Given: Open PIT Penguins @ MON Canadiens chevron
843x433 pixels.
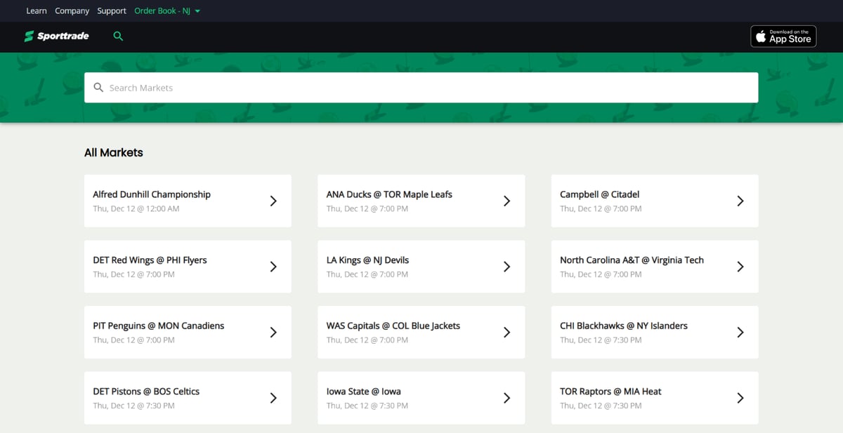Looking at the screenshot, I should [273, 332].
